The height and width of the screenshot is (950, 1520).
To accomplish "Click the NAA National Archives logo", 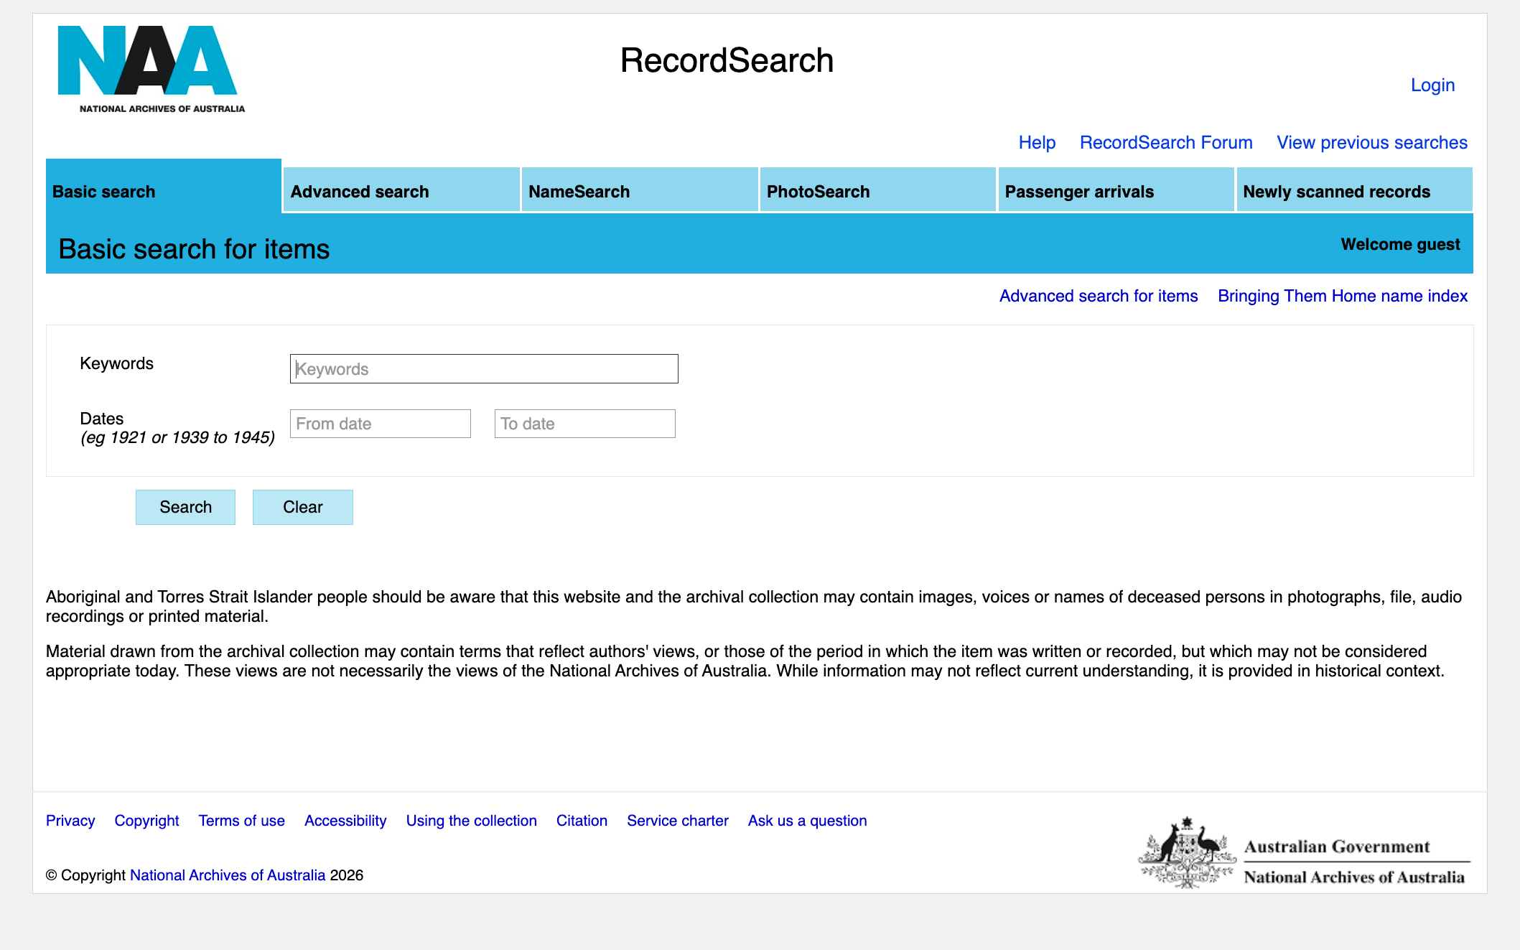I will (x=151, y=70).
